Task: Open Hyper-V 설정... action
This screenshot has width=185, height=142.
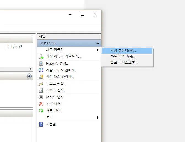Action: coord(57,64)
